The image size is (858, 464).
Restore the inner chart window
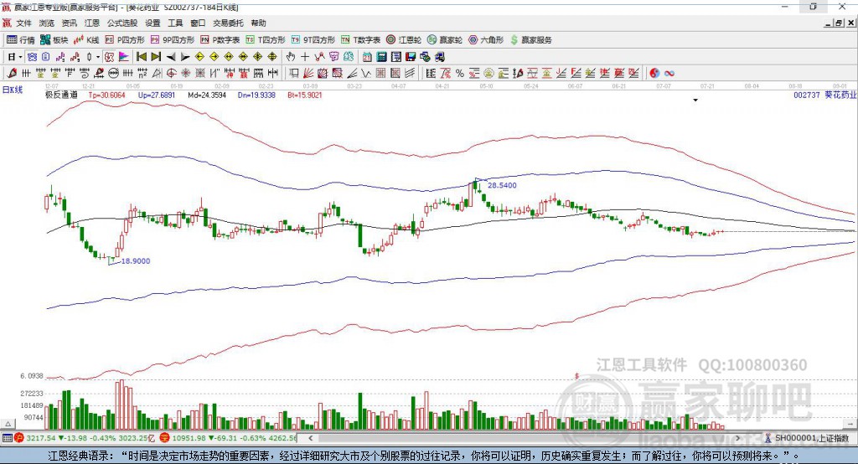tap(839, 23)
